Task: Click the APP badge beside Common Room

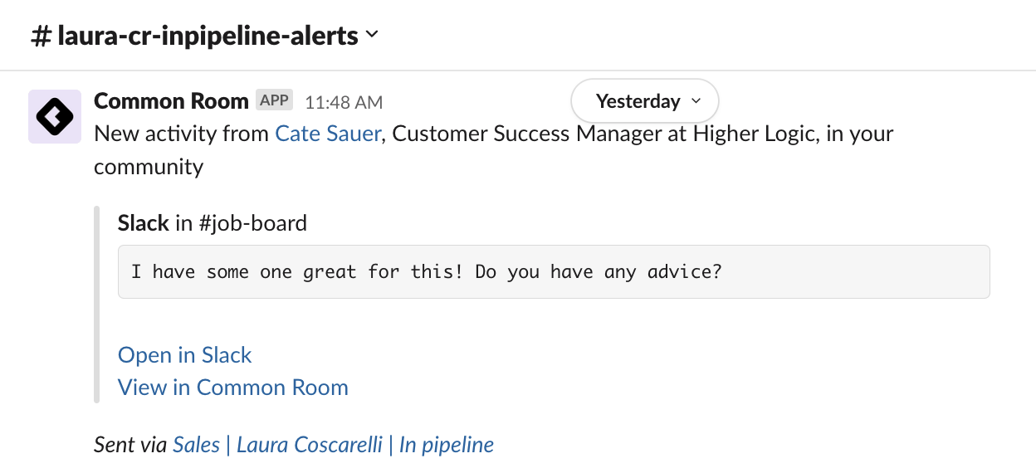Action: 274,100
